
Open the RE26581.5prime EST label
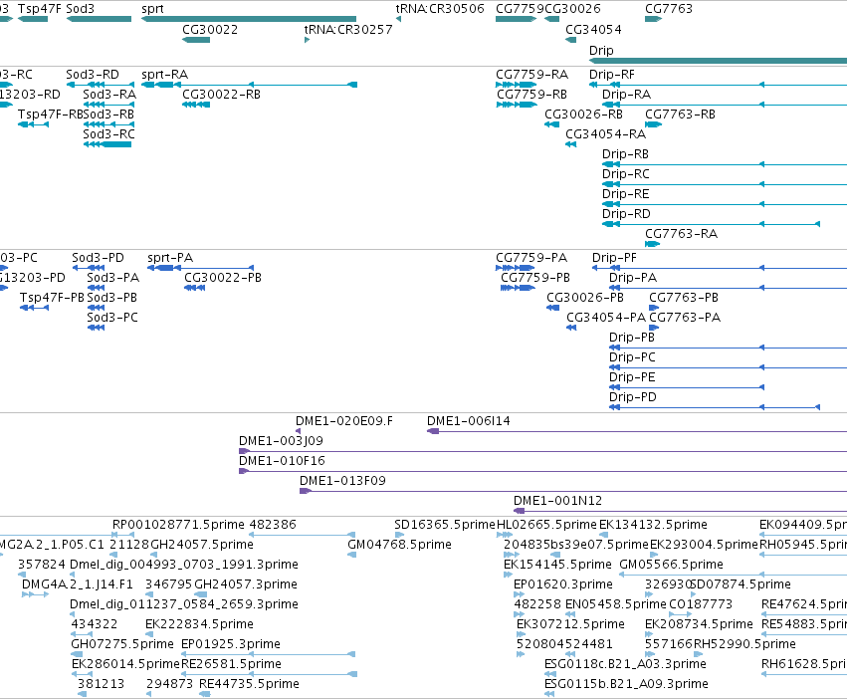[x=231, y=664]
